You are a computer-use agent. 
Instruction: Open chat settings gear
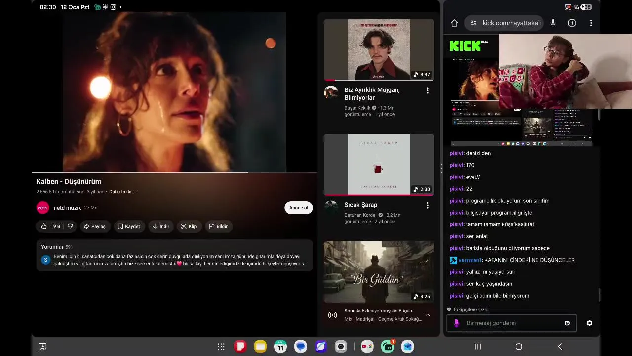(x=589, y=323)
